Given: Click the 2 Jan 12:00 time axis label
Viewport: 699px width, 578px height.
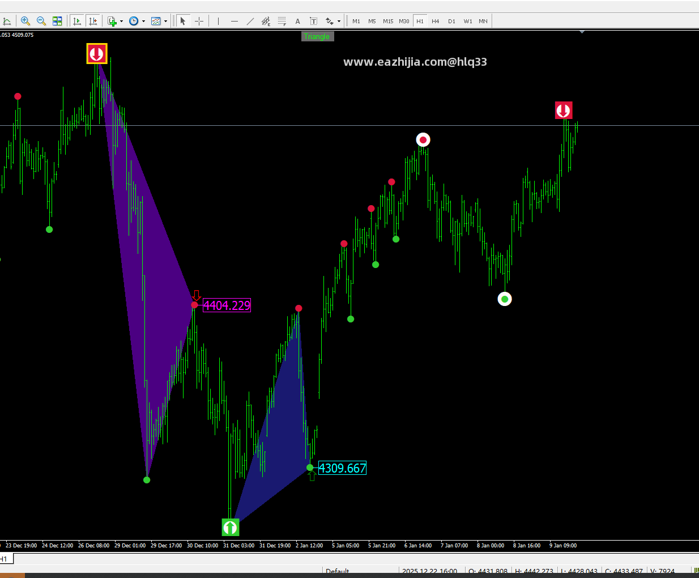Looking at the screenshot, I should click(309, 546).
